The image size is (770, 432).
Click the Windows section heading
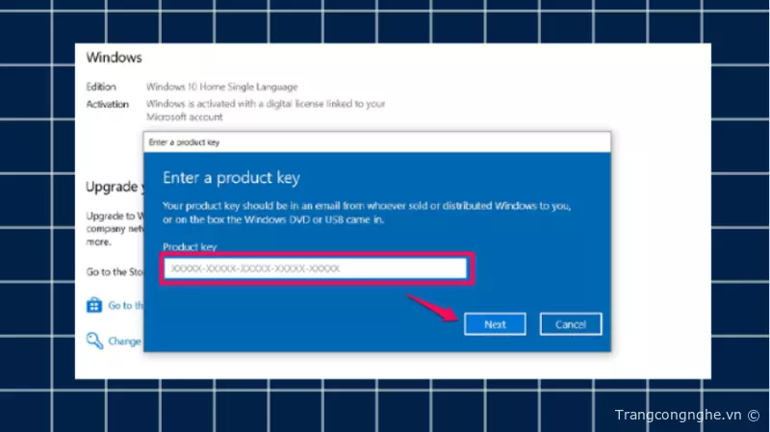(114, 58)
